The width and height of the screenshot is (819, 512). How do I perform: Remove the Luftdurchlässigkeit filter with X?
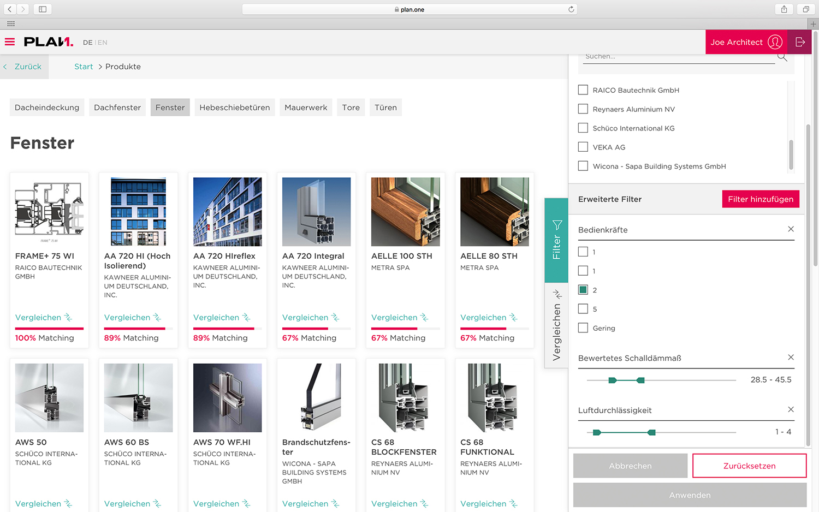(791, 409)
